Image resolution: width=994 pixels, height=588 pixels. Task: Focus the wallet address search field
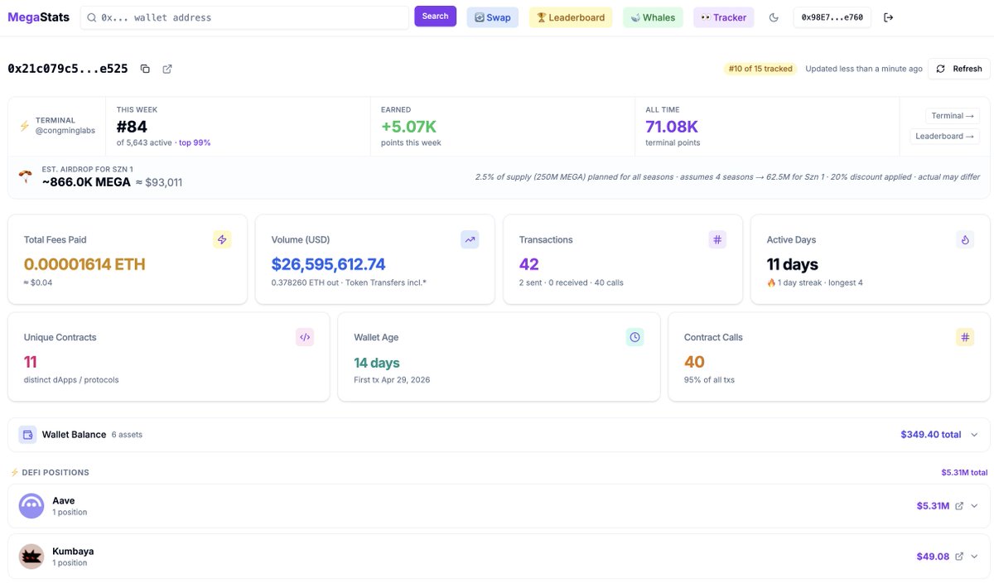click(x=244, y=17)
